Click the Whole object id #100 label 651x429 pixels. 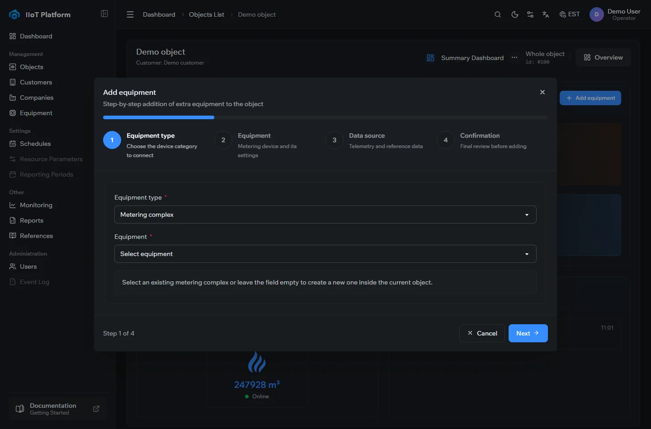click(545, 57)
